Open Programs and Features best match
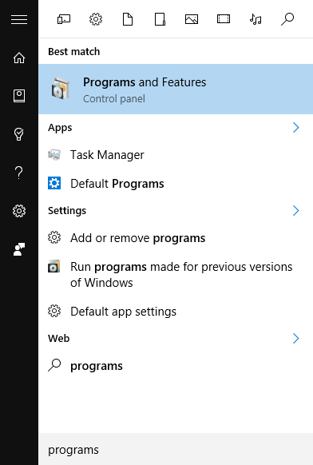The image size is (313, 465). point(176,89)
